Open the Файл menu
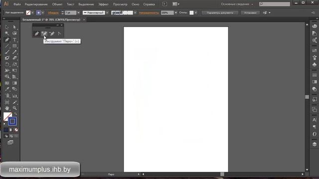The width and height of the screenshot is (319, 179). [17, 4]
